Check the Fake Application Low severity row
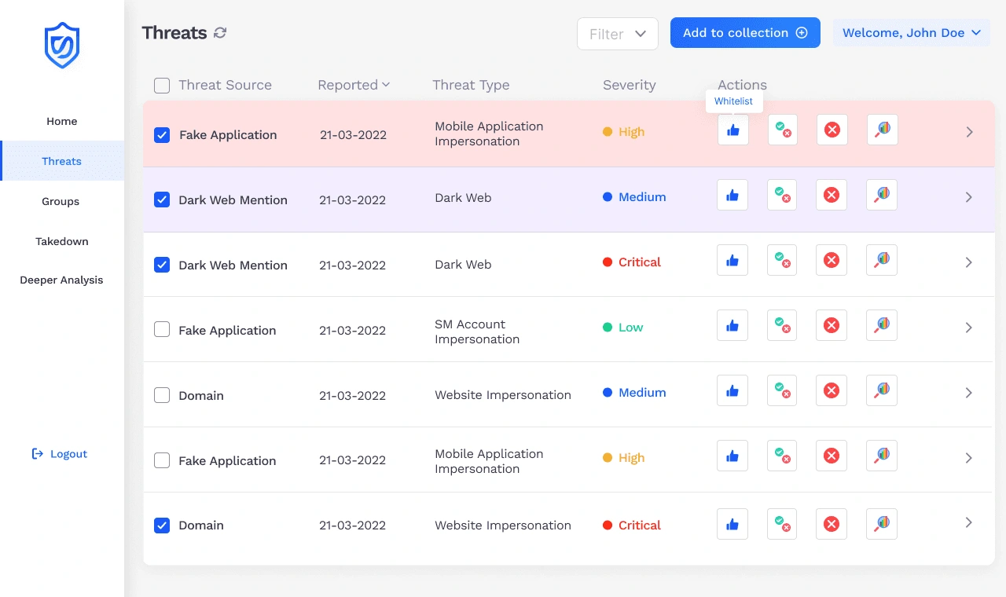The height and width of the screenshot is (597, 1006). [x=162, y=330]
